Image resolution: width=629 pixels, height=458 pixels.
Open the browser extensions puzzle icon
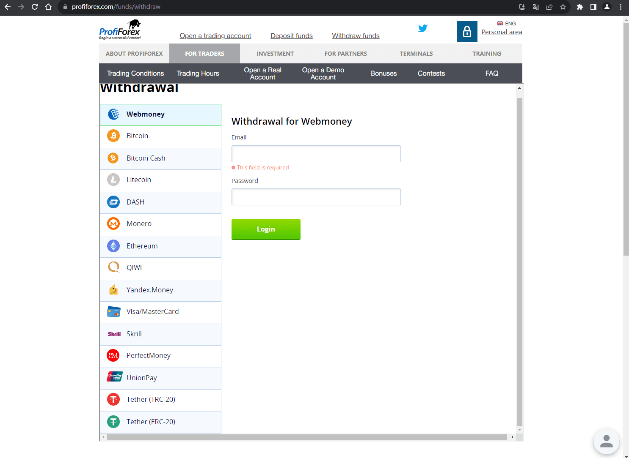tap(580, 7)
